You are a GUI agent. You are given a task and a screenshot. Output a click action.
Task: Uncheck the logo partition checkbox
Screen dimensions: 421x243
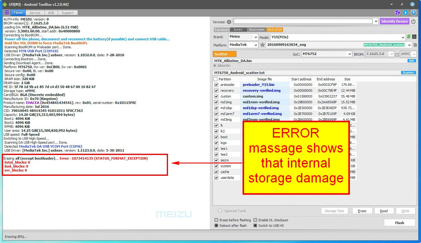(x=216, y=143)
